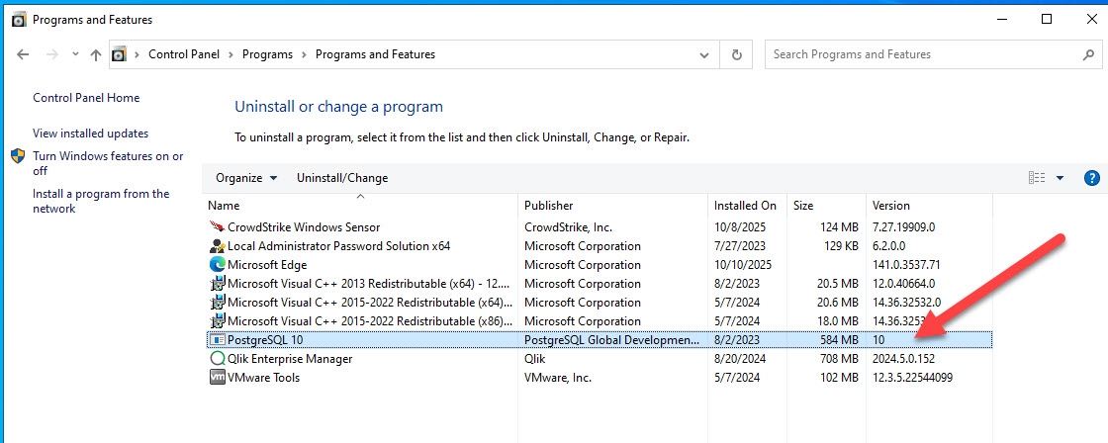The height and width of the screenshot is (443, 1108).
Task: Open the address bar history dropdown
Action: click(x=703, y=54)
